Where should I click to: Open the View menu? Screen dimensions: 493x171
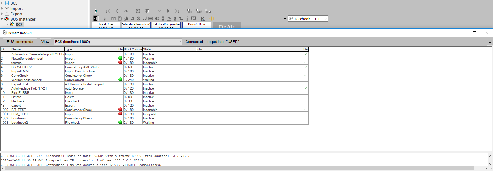(x=45, y=42)
